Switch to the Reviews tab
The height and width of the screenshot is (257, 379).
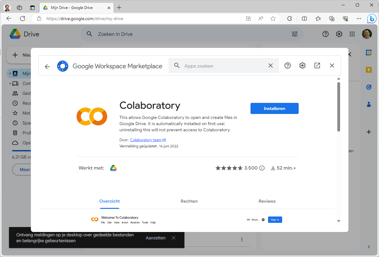click(x=267, y=201)
